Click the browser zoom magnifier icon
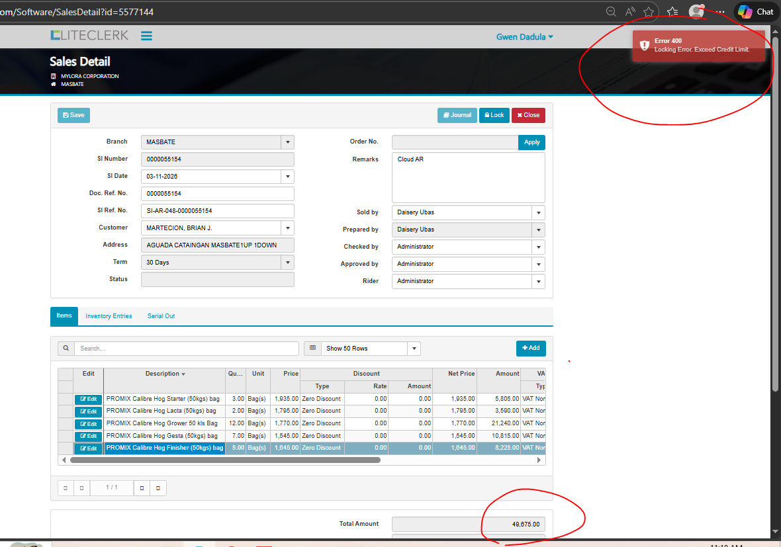The height and width of the screenshot is (547, 781). pos(612,11)
